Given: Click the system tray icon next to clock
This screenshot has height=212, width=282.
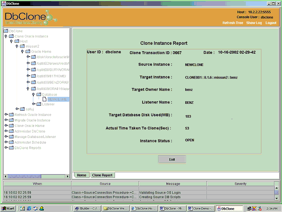Looking at the screenshot, I should pos(260,209).
